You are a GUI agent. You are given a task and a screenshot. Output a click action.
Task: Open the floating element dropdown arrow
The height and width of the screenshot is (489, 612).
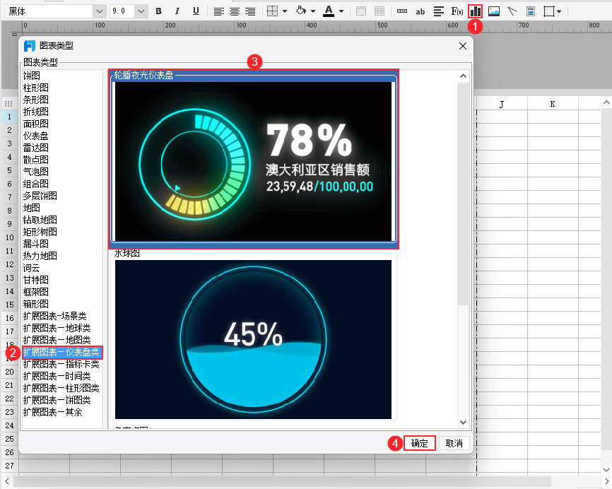click(559, 11)
